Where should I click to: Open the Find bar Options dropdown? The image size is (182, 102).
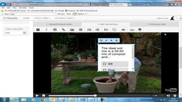point(82,14)
